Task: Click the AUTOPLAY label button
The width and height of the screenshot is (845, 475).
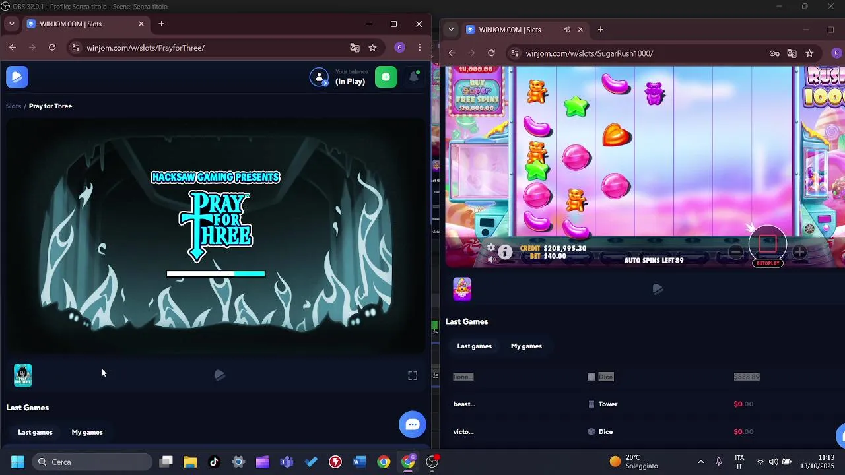Action: (x=767, y=263)
